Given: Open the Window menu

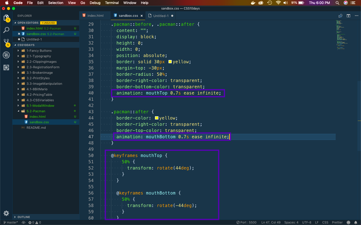Looking at the screenshot, I should pos(130,3).
